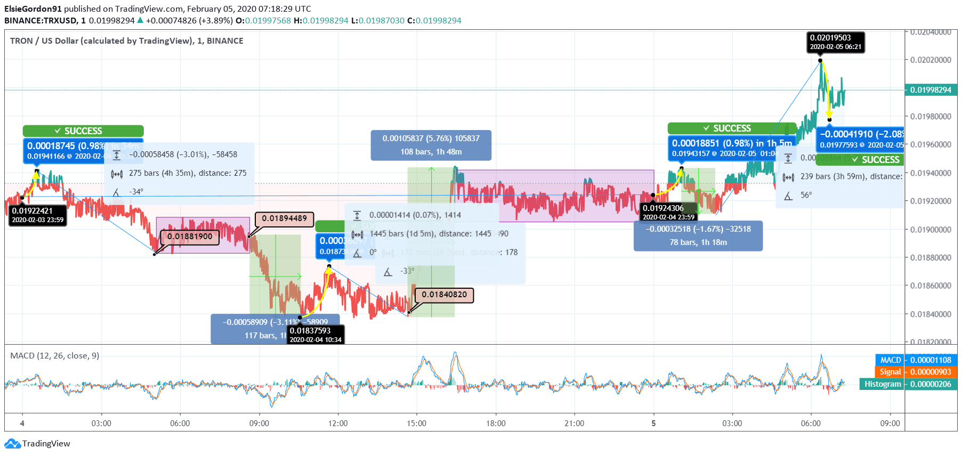Click the angle icon next to -33°
962x456 pixels.
click(388, 271)
